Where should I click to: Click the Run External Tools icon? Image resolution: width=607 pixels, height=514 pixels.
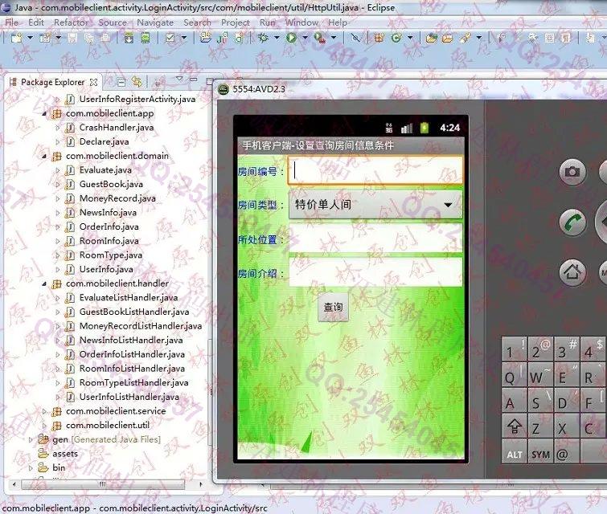click(x=320, y=38)
